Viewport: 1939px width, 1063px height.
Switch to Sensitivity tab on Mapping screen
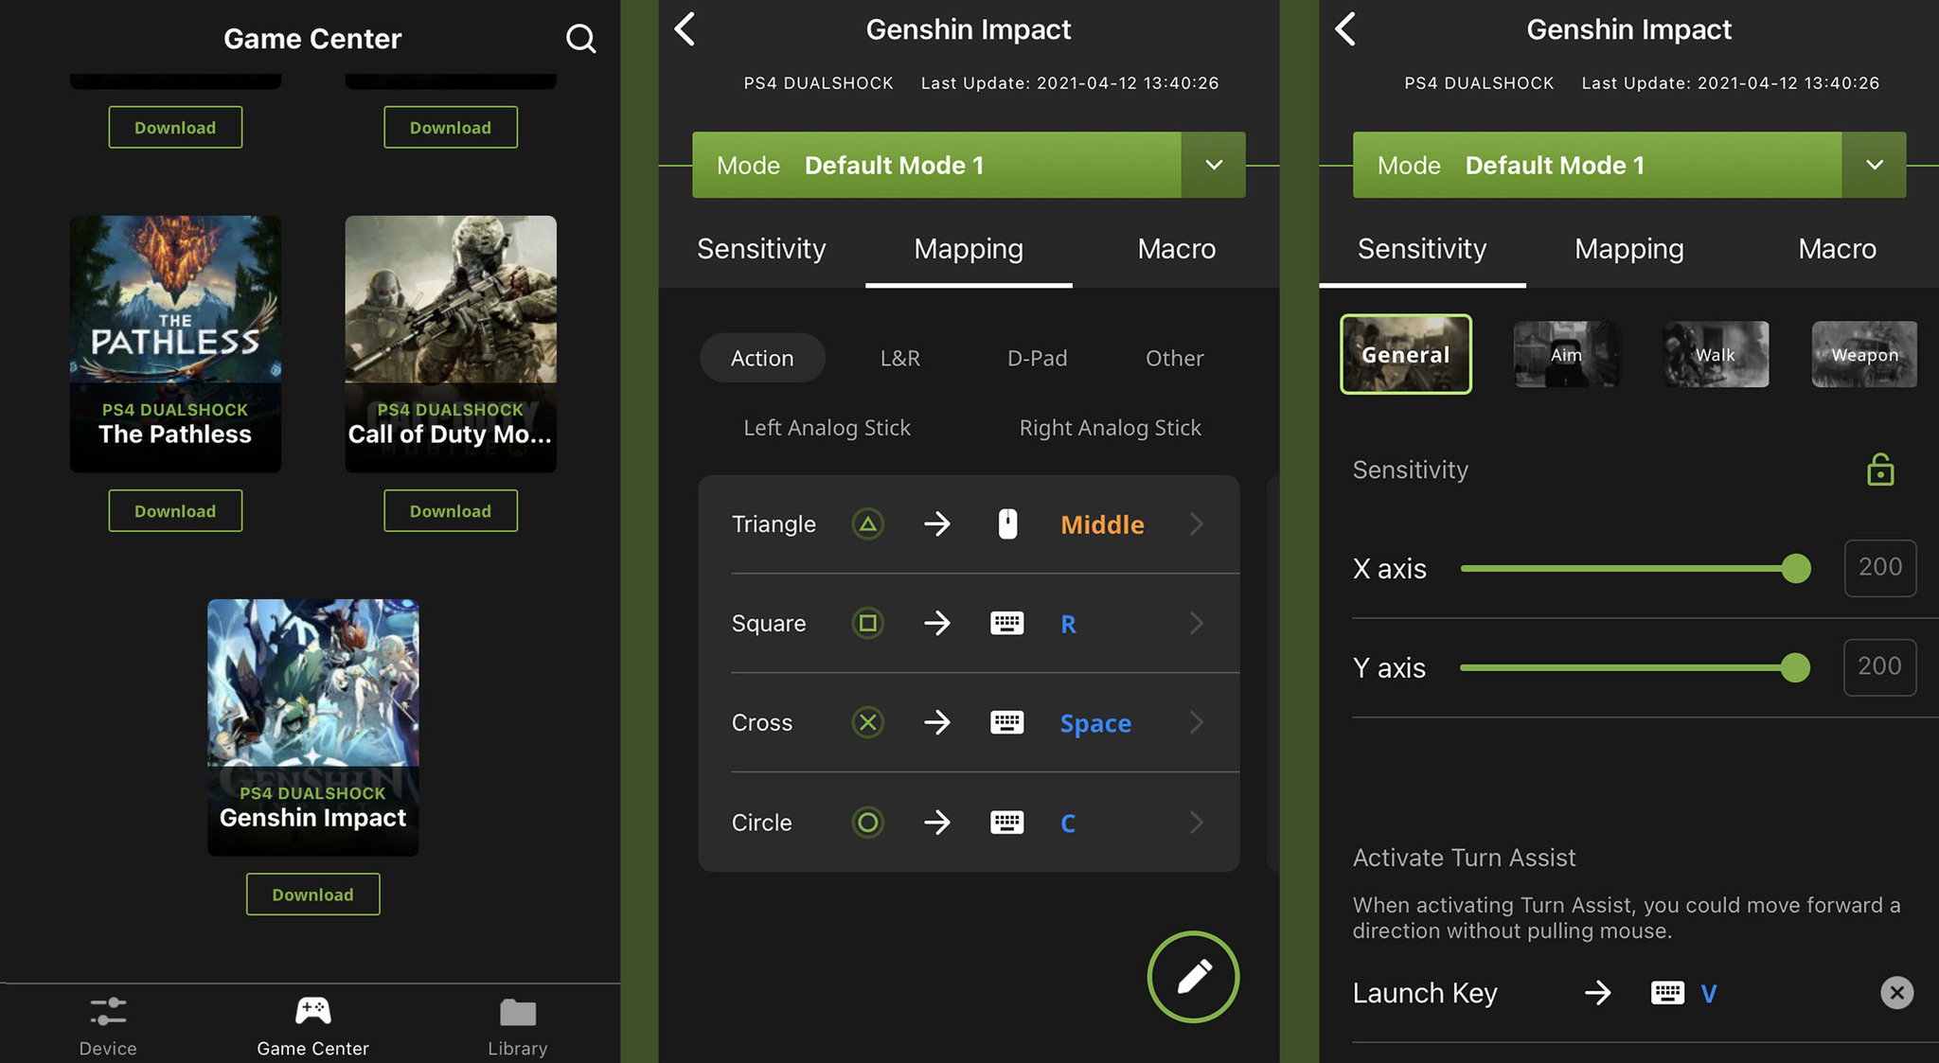click(761, 249)
